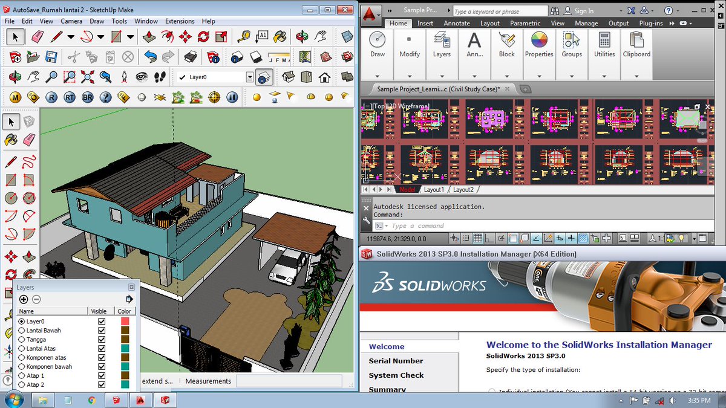The height and width of the screenshot is (408, 726).
Task: Click the blue RT round plugin button
Action: pos(70,97)
